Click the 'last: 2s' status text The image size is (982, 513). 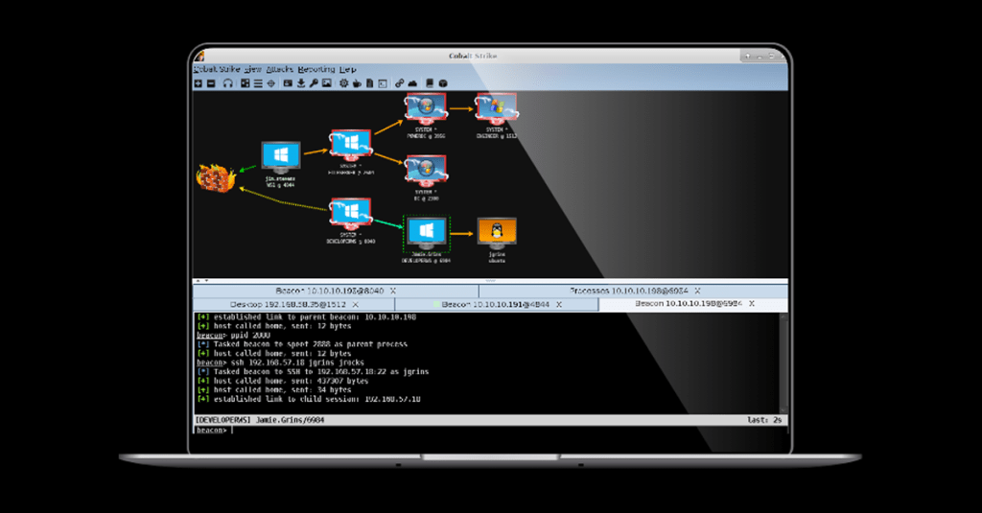click(764, 420)
